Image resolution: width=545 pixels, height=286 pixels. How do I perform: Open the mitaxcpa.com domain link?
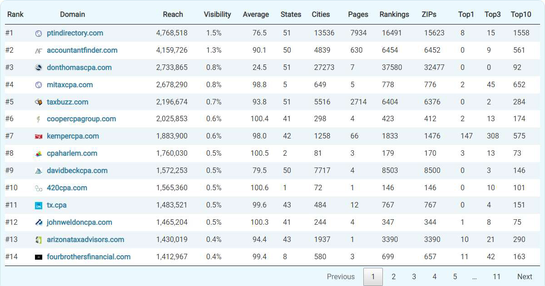point(70,85)
